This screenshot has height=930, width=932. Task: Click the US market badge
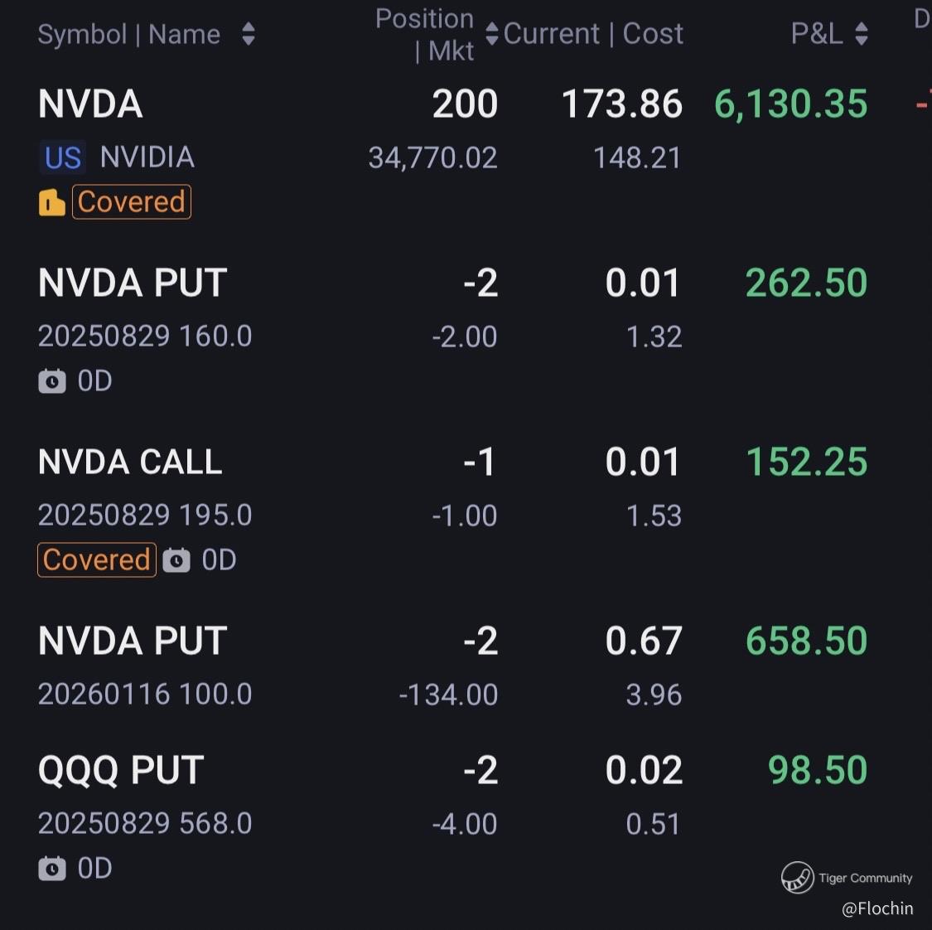coord(63,157)
